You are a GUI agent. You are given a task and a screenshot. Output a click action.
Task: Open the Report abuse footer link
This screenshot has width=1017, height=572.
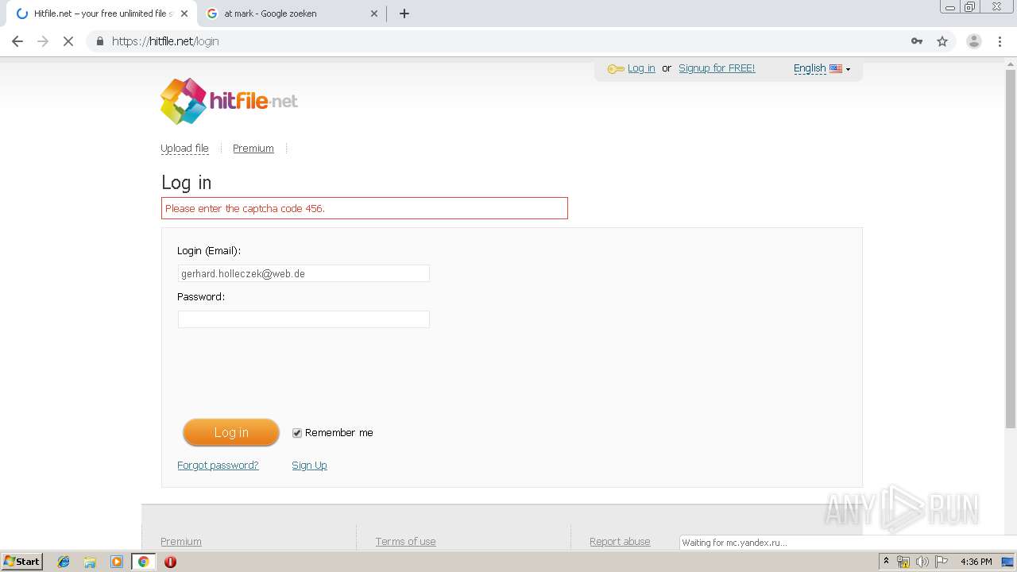pyautogui.click(x=620, y=542)
